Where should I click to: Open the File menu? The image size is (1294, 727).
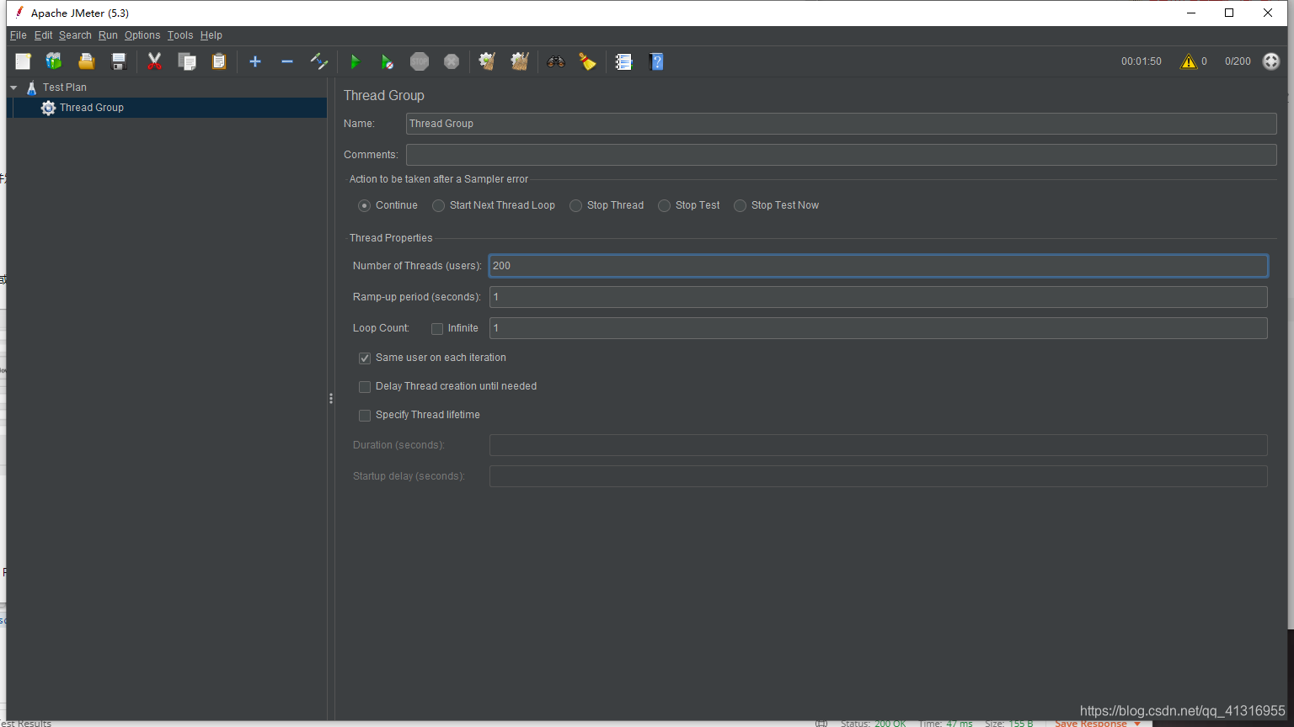(19, 35)
